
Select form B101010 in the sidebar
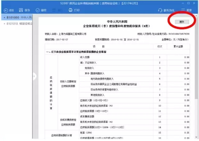17,24
